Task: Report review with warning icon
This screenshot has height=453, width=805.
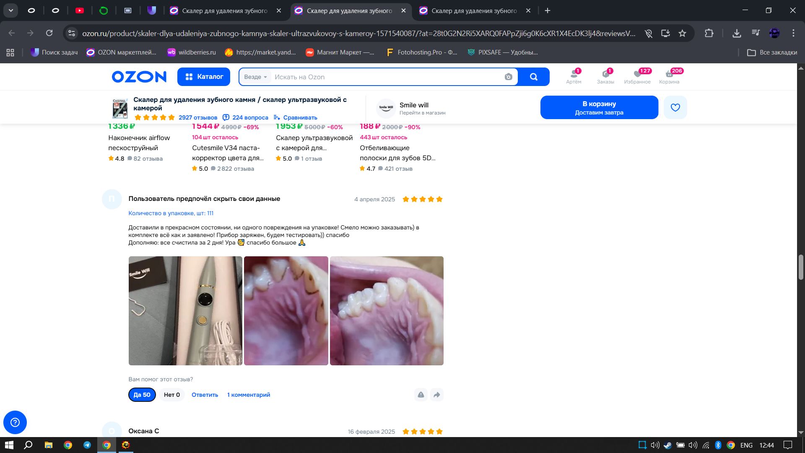Action: tap(421, 395)
